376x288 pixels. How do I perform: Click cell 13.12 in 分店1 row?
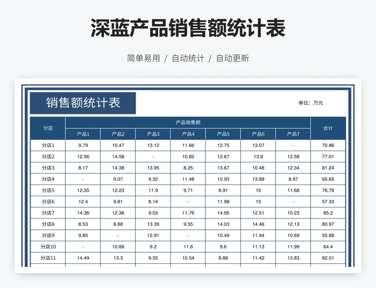pyautogui.click(x=153, y=145)
